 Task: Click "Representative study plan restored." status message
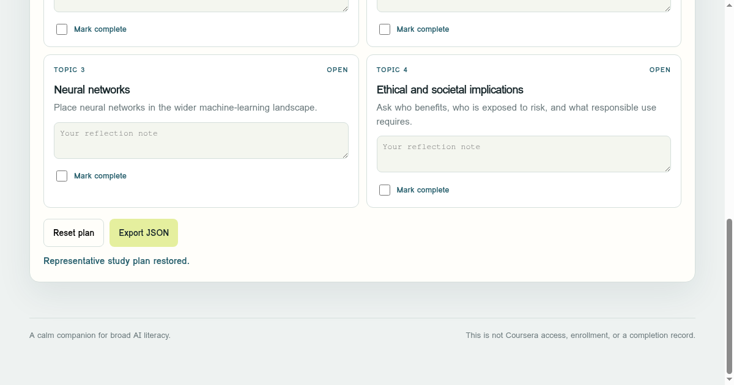(x=116, y=261)
